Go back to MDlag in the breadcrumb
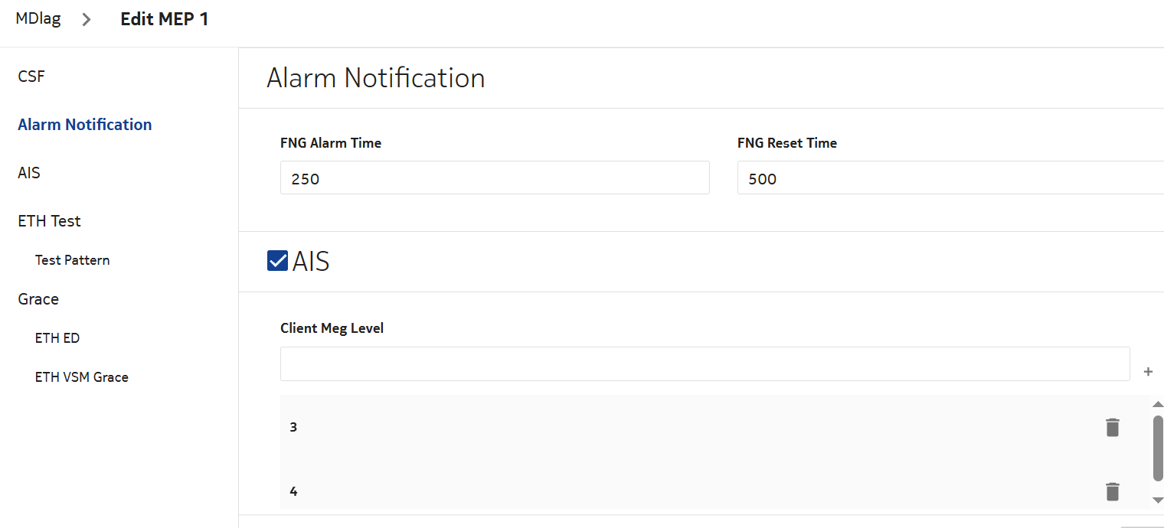The width and height of the screenshot is (1164, 528). pos(38,19)
